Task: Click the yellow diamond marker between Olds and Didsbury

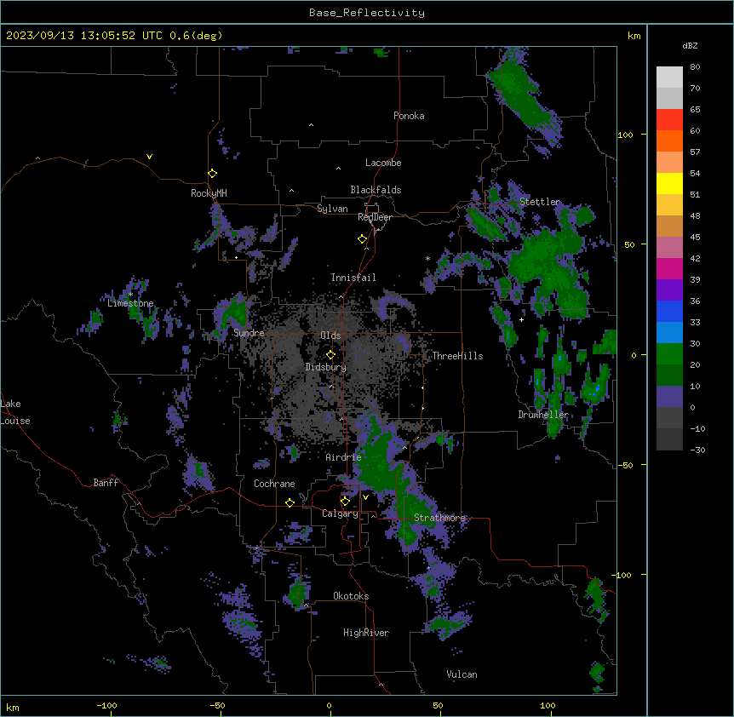Action: click(330, 355)
